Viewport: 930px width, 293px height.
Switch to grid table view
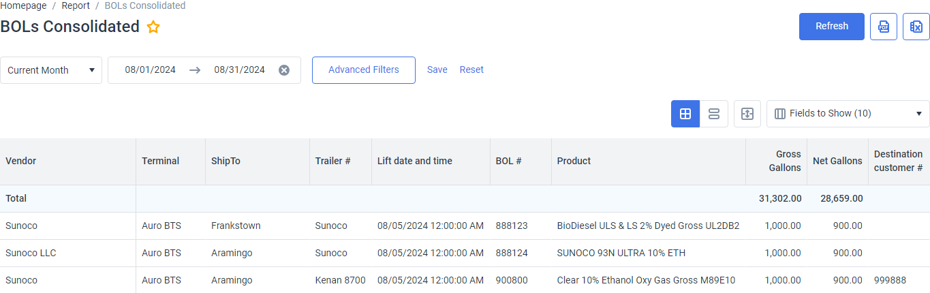[x=685, y=114]
